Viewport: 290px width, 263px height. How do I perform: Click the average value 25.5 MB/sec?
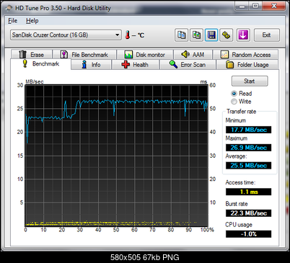click(248, 166)
